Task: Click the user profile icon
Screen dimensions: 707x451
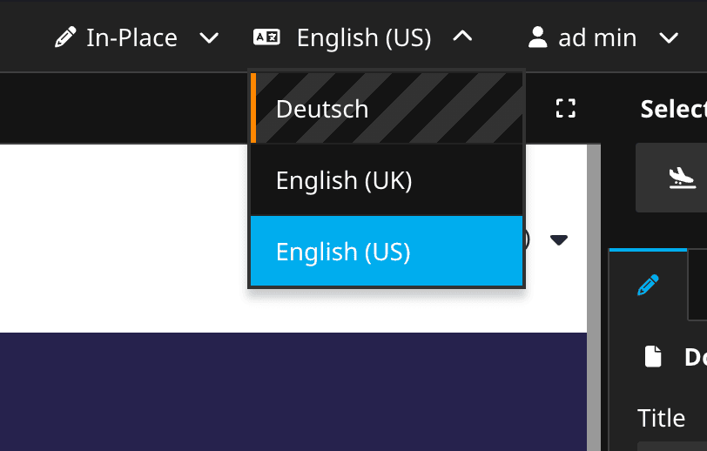Action: pos(537,37)
